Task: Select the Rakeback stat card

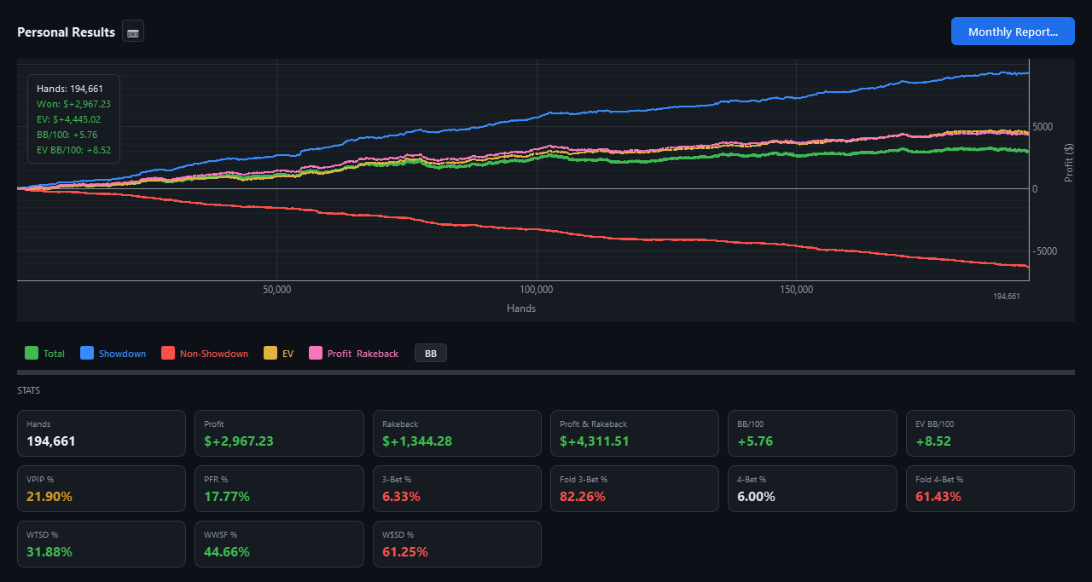Action: coord(456,433)
